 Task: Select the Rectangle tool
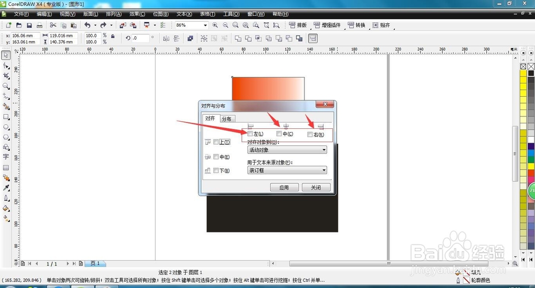[6, 116]
